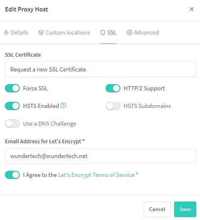This screenshot has height=220, width=200.
Task: Select the SSL tab
Action: coord(108,32)
